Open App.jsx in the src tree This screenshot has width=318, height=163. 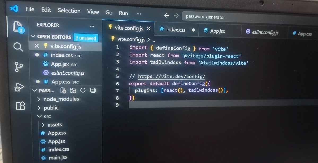coord(56,141)
